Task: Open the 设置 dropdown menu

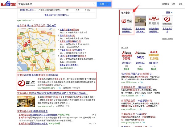Action: coord(174,4)
